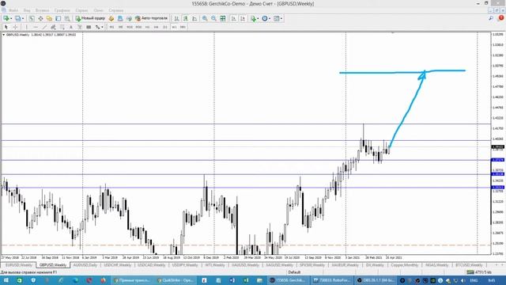Launch MetaEditor from the toolbar

111,18
